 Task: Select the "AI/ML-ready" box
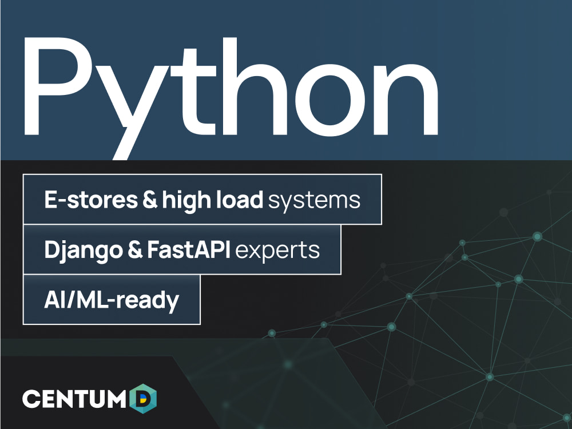pyautogui.click(x=112, y=300)
